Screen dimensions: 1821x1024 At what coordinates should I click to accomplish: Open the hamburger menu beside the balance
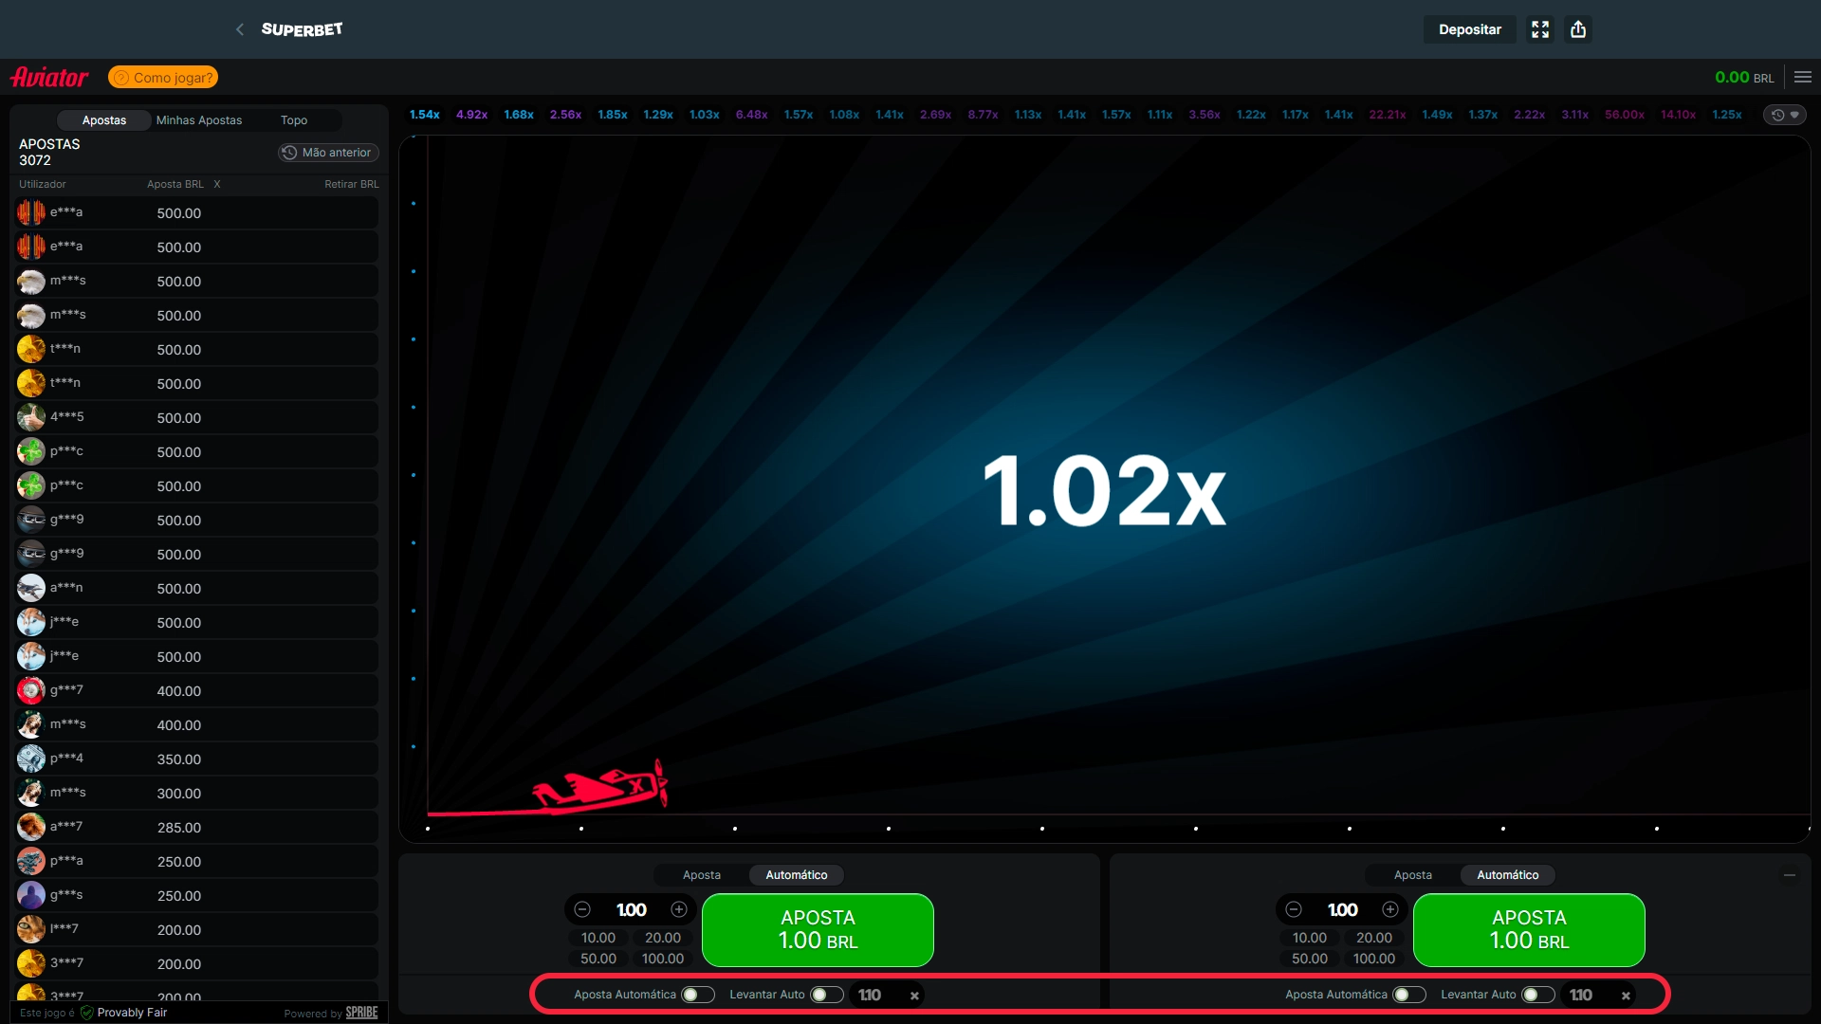1803,77
